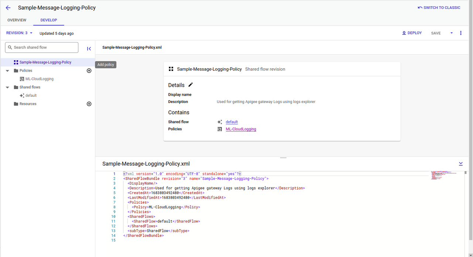Click line number 15 in the editor
Screen dimensions: 473x257
point(113,240)
